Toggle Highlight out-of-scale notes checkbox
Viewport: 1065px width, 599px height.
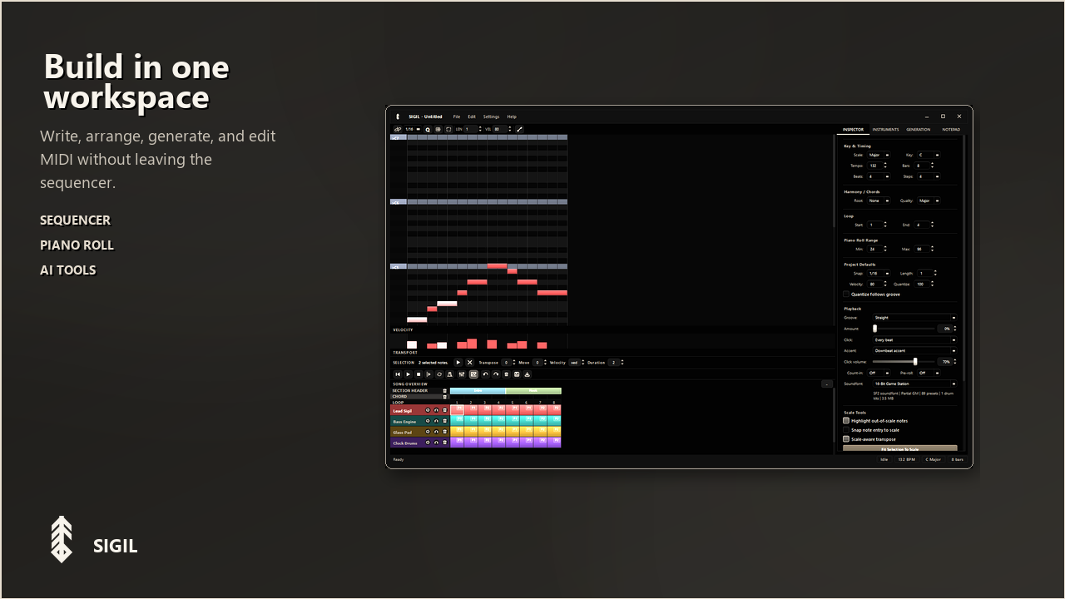[x=846, y=421]
